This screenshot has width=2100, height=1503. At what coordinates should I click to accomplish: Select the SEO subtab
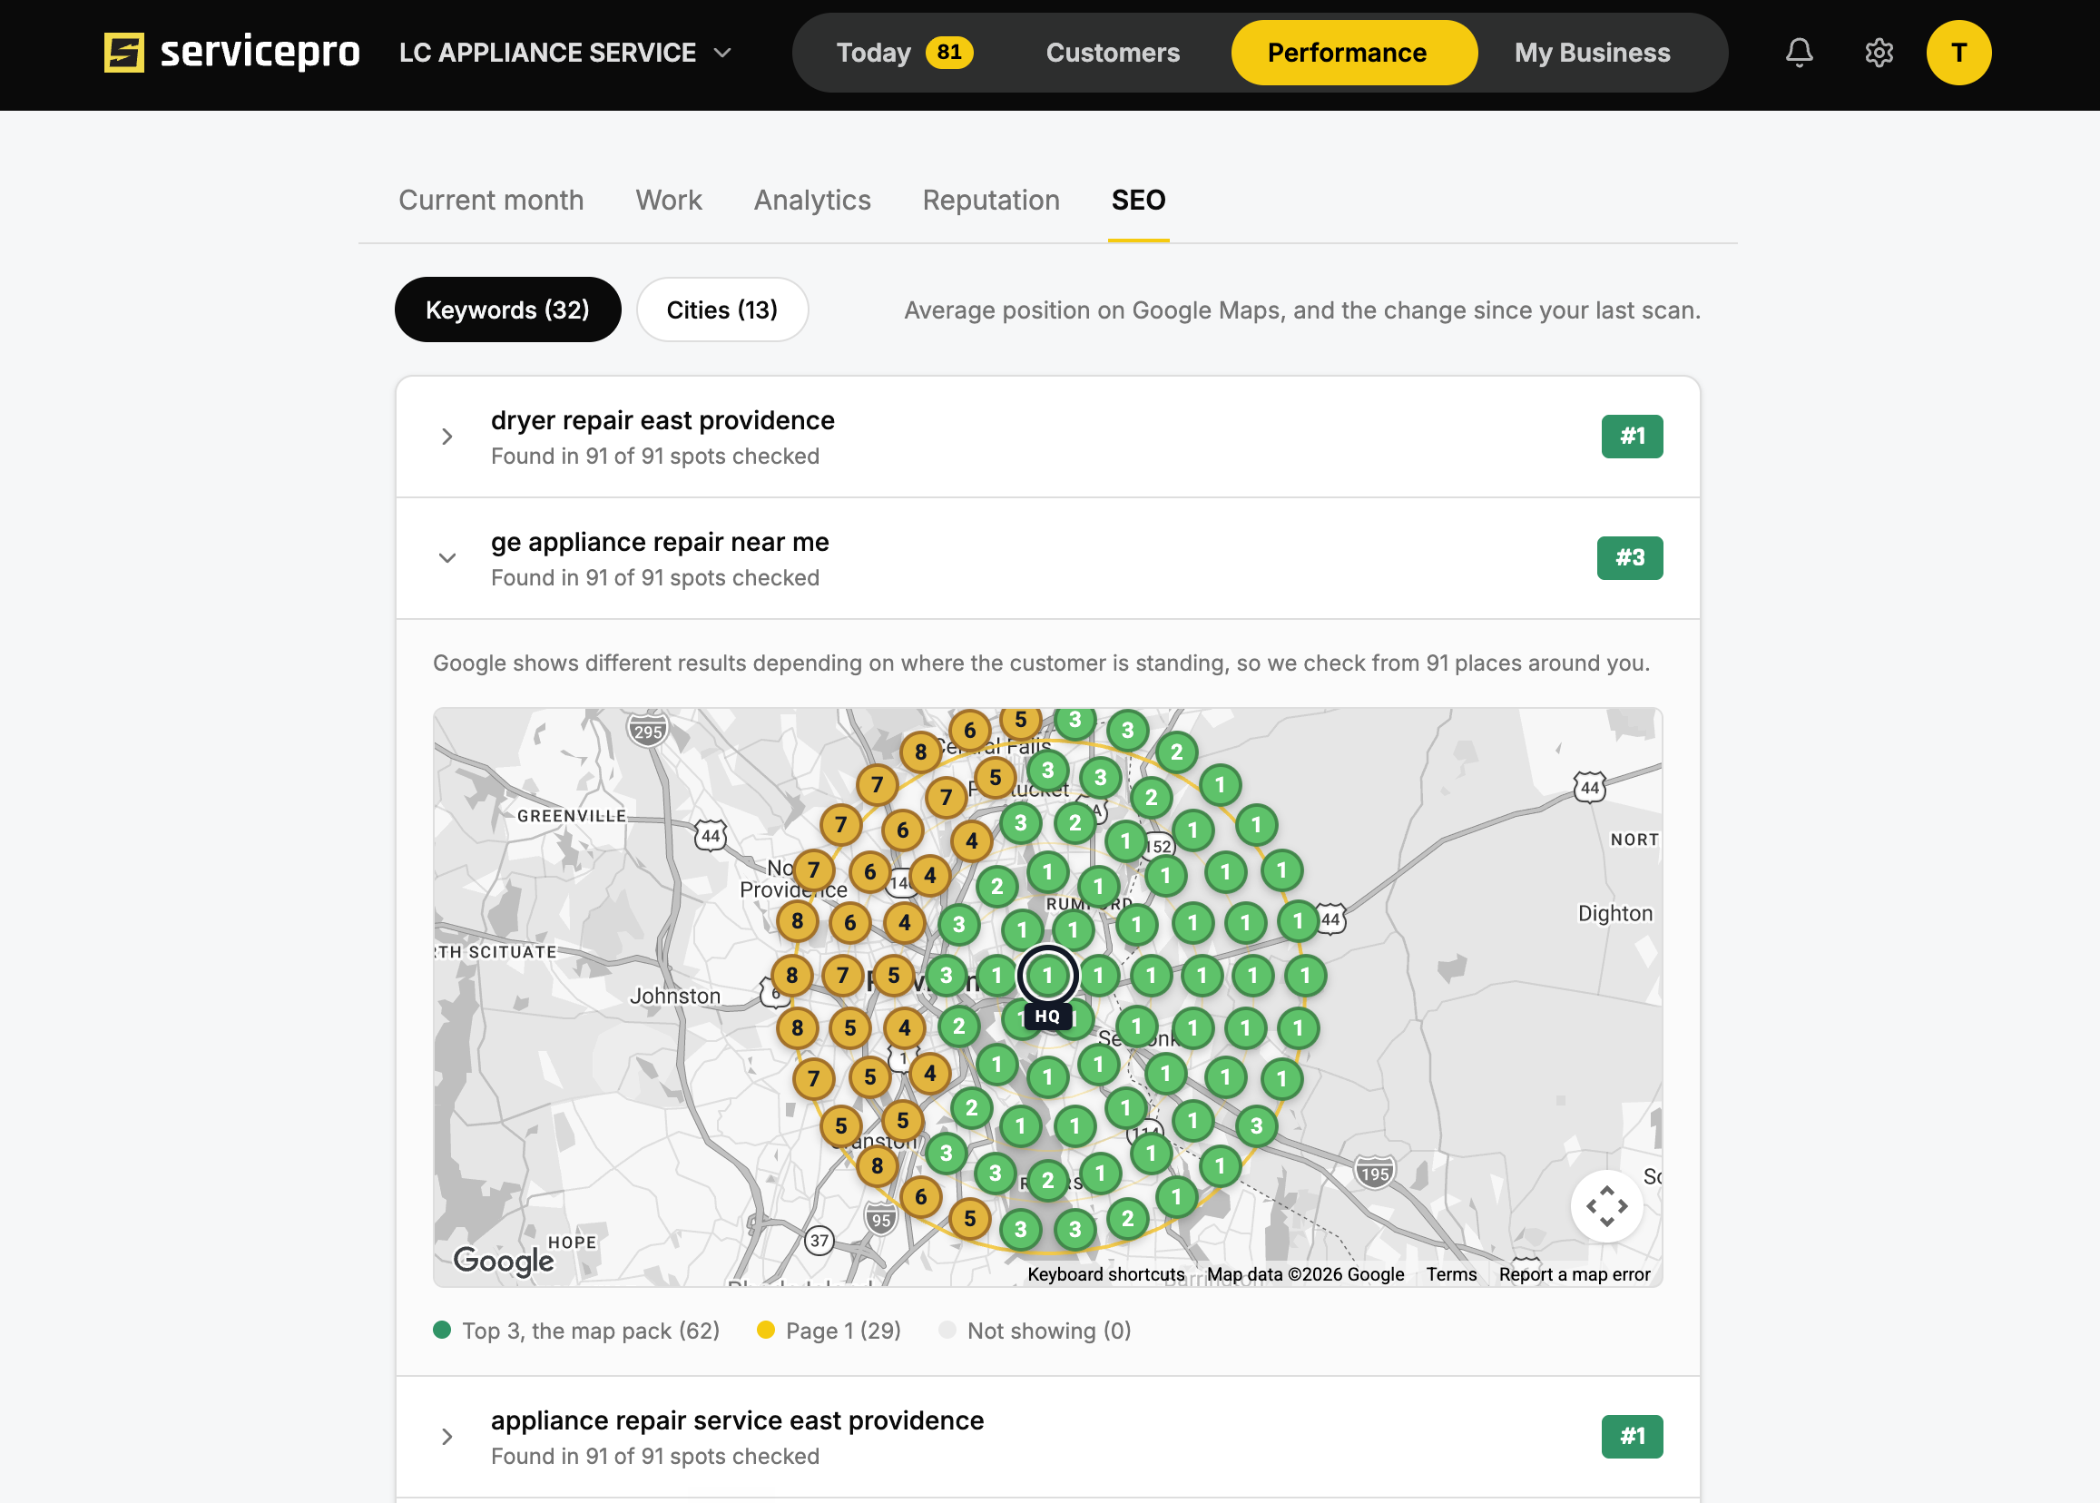[x=1137, y=200]
